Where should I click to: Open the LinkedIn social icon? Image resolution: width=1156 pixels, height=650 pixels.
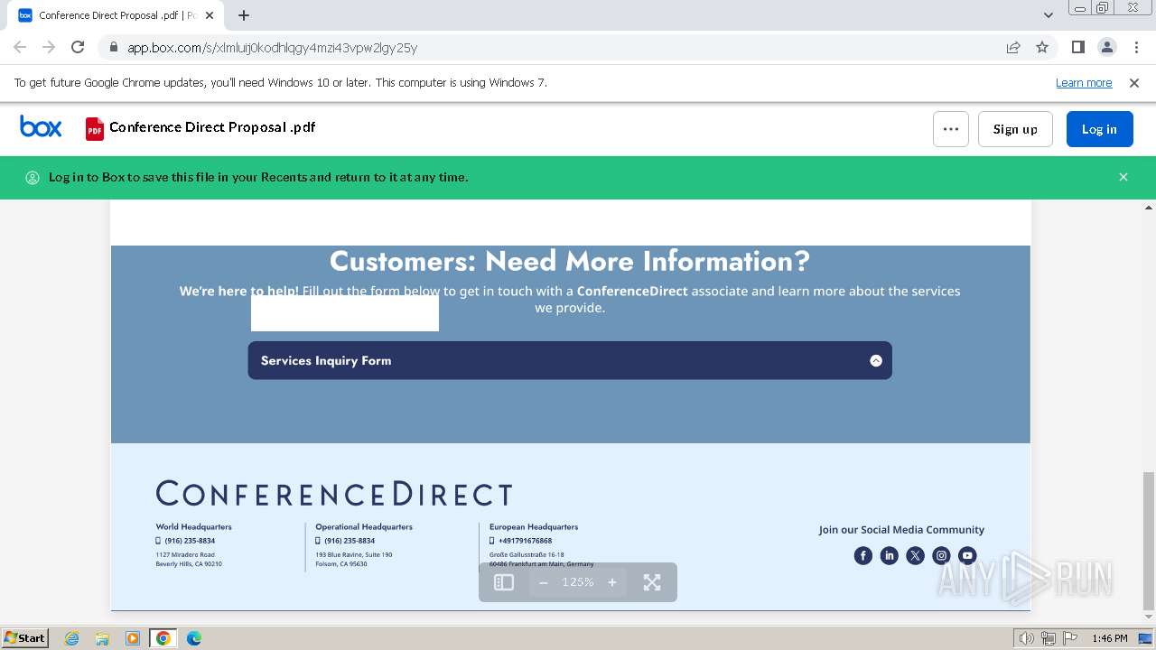click(x=890, y=555)
